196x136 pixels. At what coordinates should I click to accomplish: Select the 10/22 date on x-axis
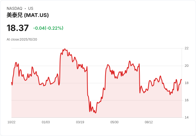point(11,122)
